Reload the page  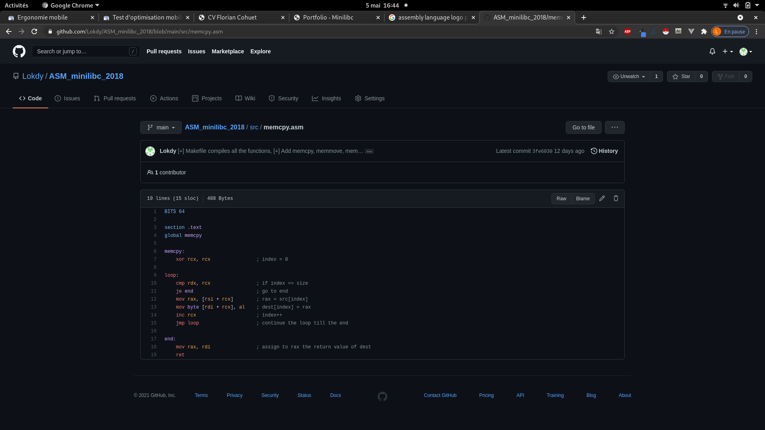click(34, 31)
